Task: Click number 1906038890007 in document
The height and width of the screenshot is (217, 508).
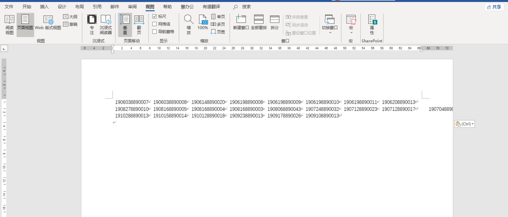Action: (x=132, y=102)
